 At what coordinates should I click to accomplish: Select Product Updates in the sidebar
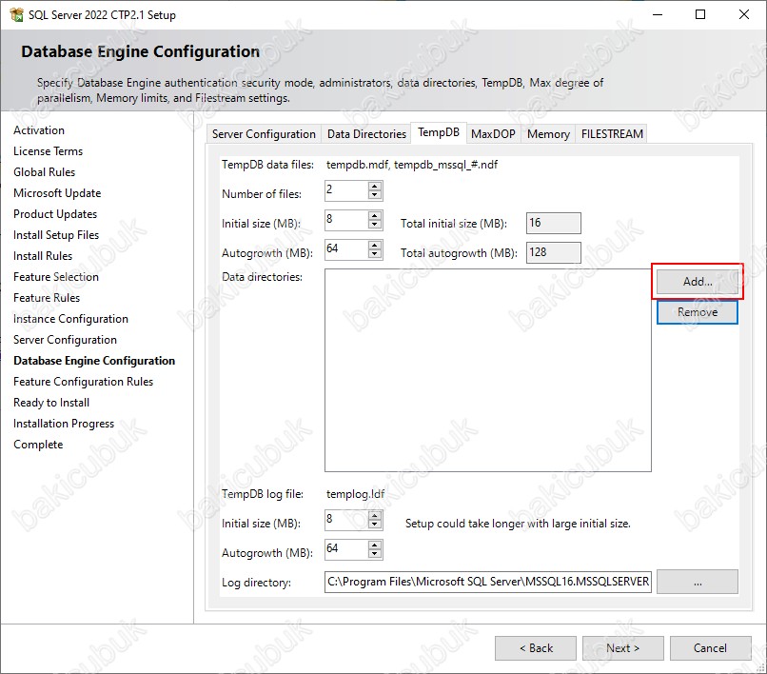pos(55,214)
